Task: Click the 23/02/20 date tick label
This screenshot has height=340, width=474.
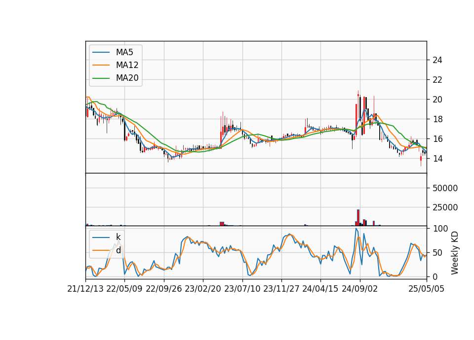Action: click(x=203, y=289)
